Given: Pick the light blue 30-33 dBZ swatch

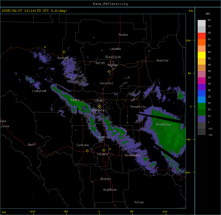Looking at the screenshot, I should coord(202,100).
